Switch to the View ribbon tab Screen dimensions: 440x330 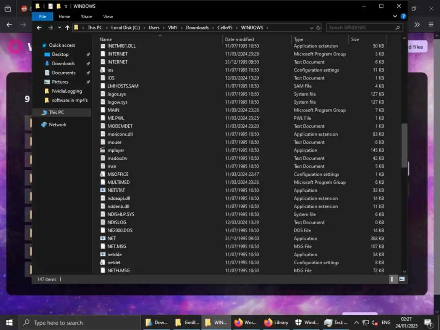(x=108, y=16)
